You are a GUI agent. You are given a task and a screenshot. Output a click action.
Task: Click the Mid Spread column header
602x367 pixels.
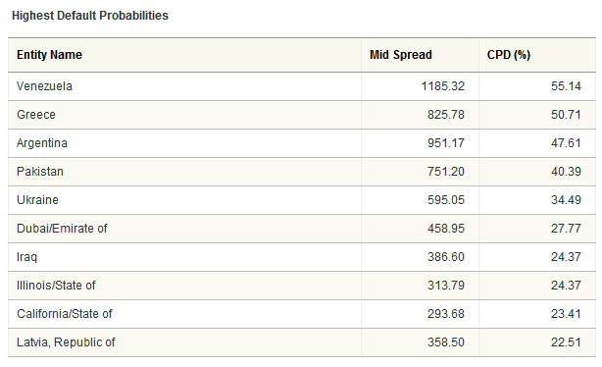pos(400,55)
